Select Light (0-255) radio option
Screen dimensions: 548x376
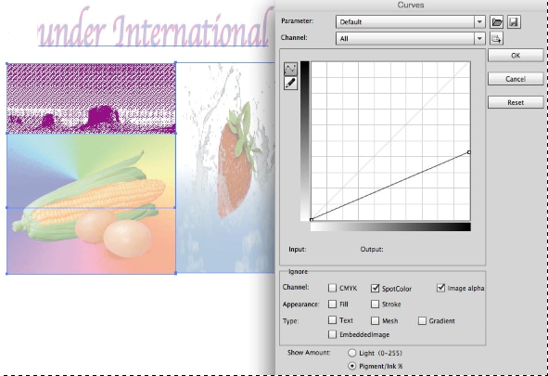pyautogui.click(x=352, y=353)
